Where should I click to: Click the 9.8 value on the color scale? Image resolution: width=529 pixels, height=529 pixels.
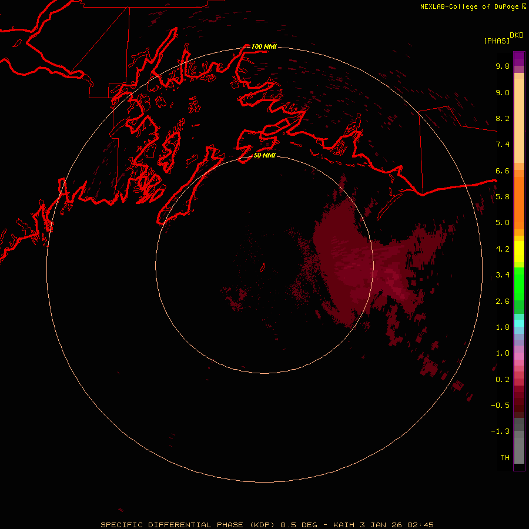pos(503,66)
